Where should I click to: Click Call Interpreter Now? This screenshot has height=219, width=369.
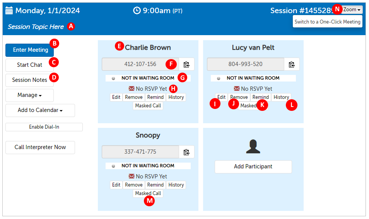[x=40, y=147]
